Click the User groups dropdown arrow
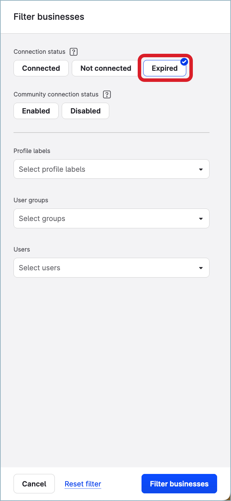 201,219
